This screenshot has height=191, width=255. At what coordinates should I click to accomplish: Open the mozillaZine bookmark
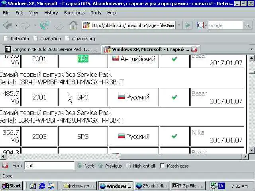(47, 39)
